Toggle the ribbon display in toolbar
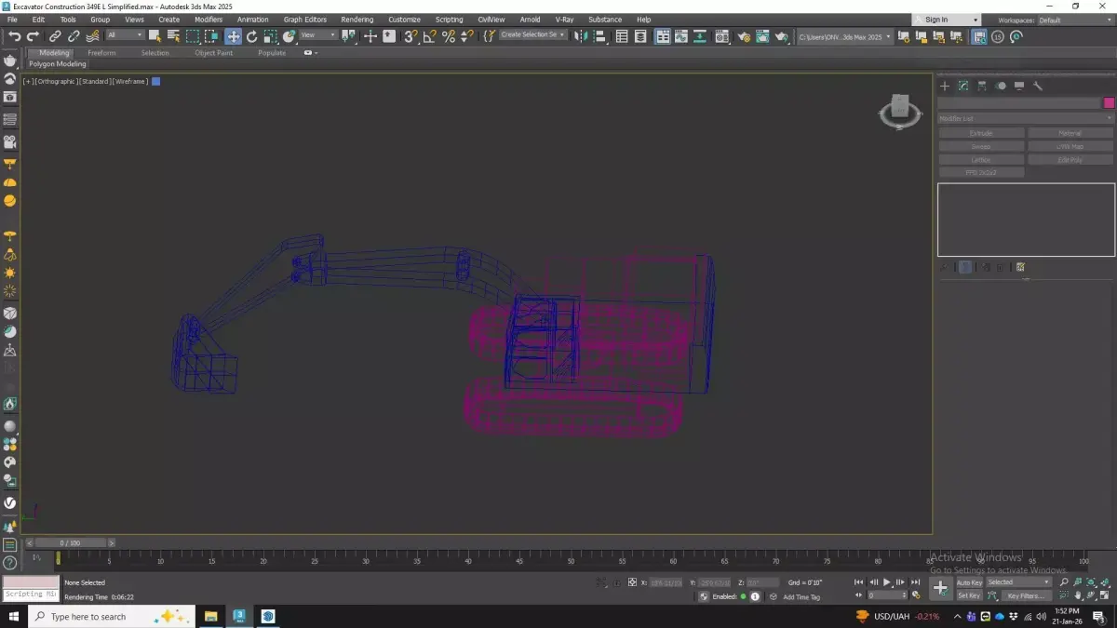1117x628 pixels. pos(663,36)
